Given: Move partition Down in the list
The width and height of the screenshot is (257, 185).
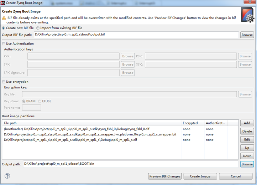Looking at the screenshot, I should coord(247,156).
